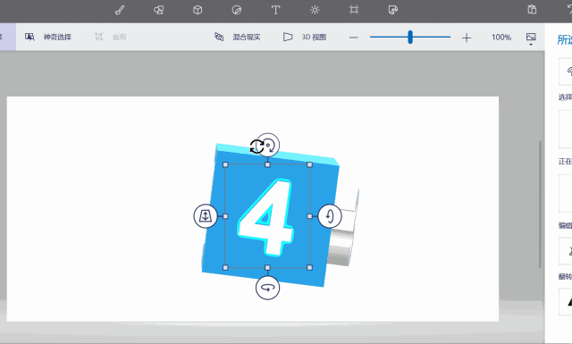Image resolution: width=572 pixels, height=344 pixels.
Task: Open the 3D shapes cube tool
Action: coord(198,10)
